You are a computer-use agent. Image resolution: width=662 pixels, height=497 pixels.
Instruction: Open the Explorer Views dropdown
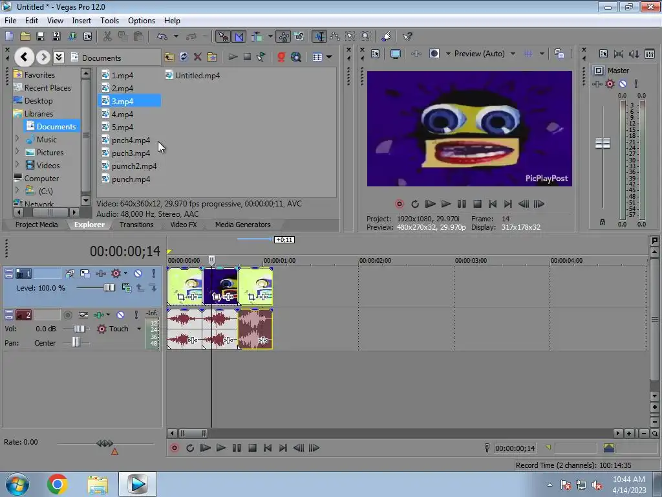point(328,57)
